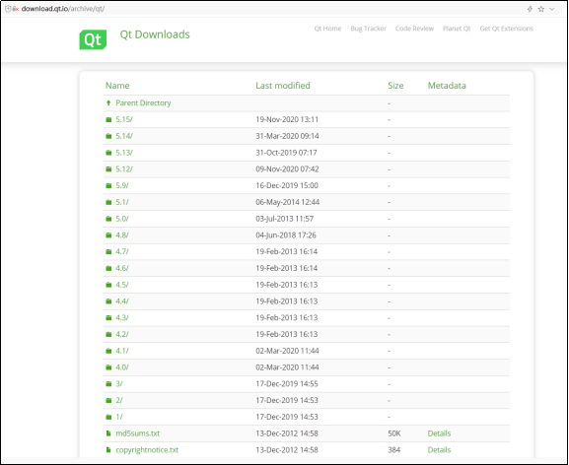Click the up arrow icon for Parent Directory

point(108,102)
